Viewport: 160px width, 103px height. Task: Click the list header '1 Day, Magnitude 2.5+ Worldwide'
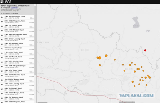(x=15, y=6)
